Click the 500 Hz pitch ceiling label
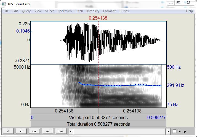Image resolution: width=197 pixels, height=137 pixels. pos(174,67)
